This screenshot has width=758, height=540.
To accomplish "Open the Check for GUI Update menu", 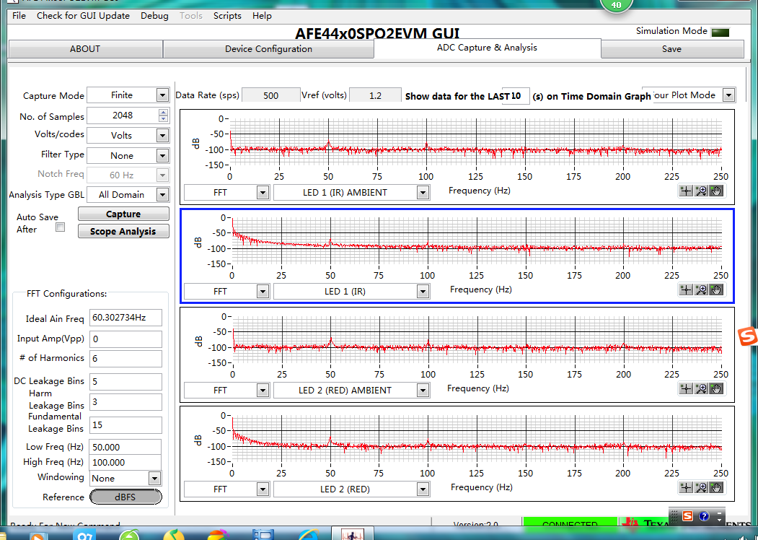I will click(83, 15).
